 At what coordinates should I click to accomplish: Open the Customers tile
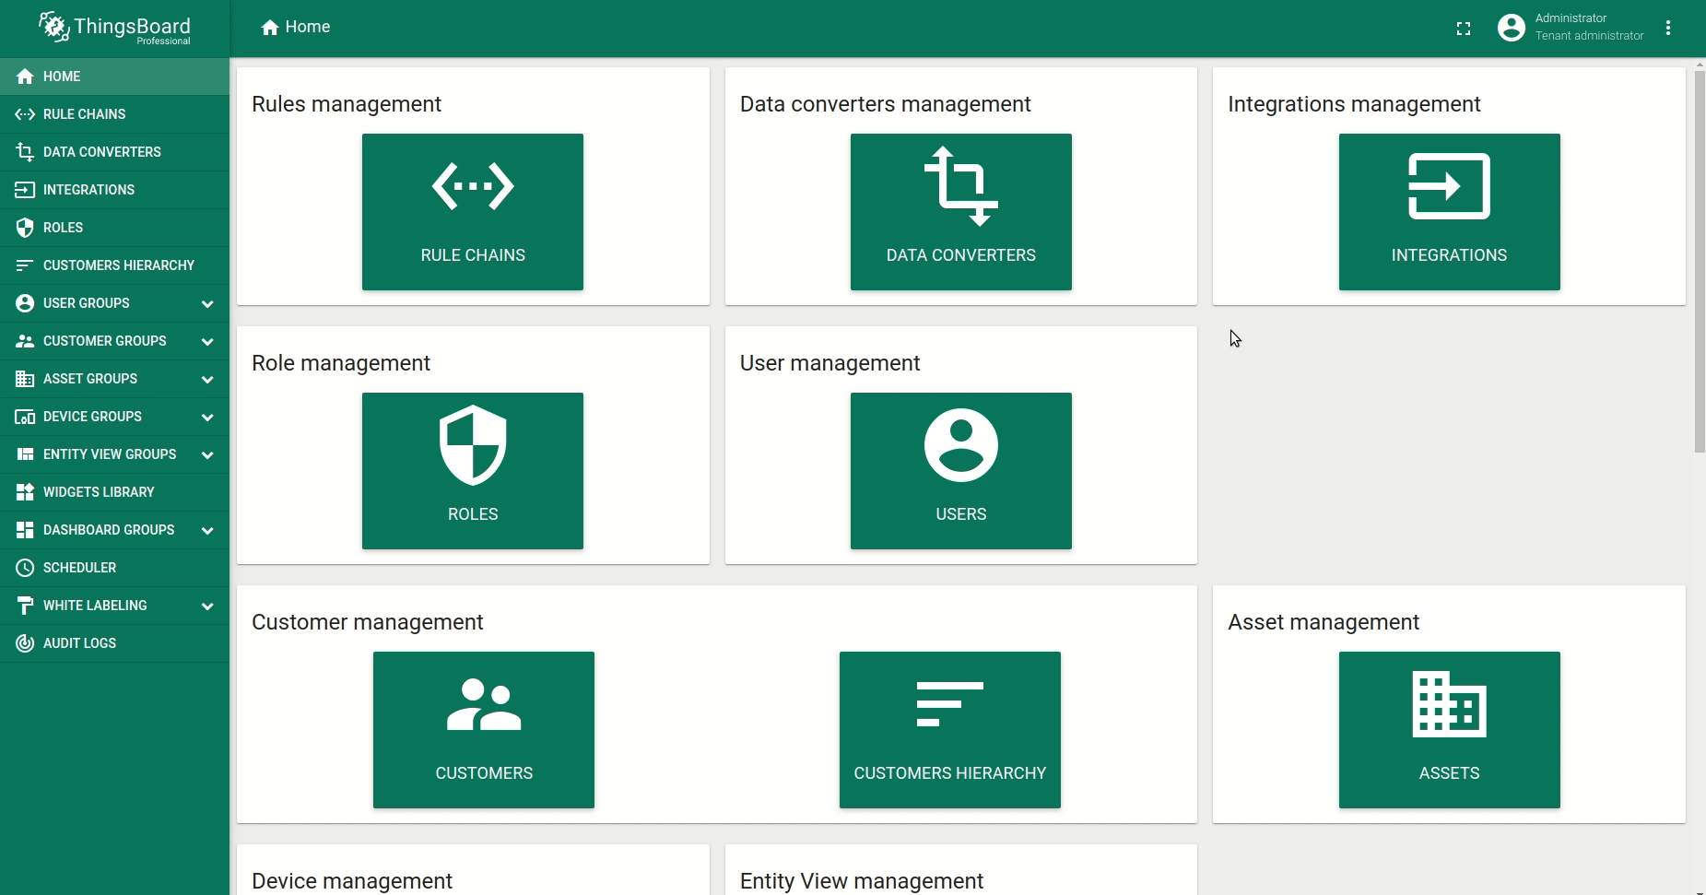click(484, 730)
